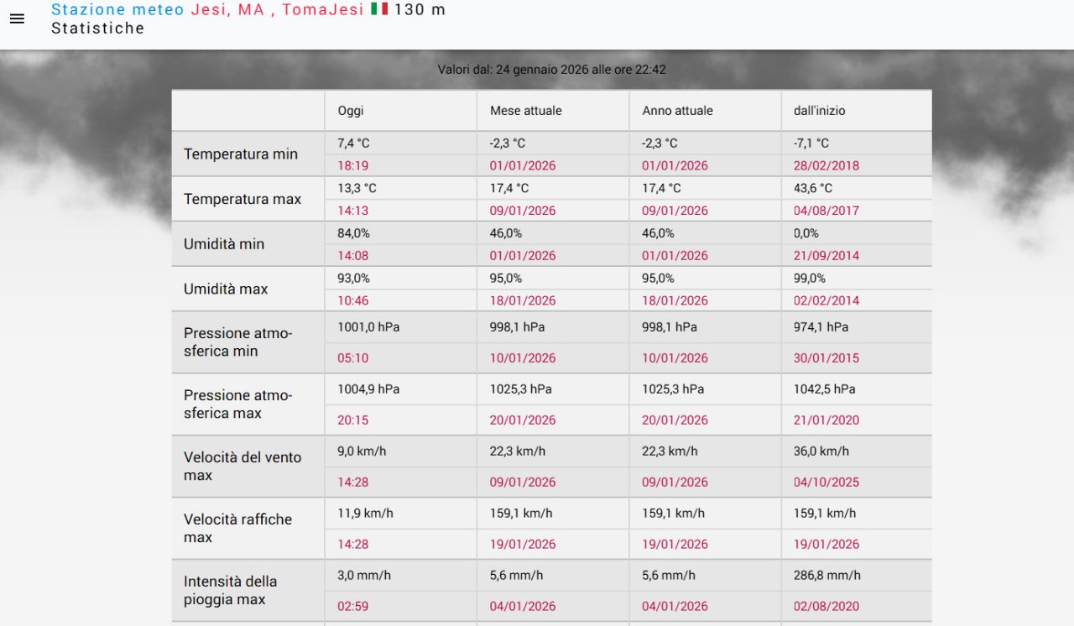This screenshot has width=1074, height=626.
Task: Click the all-time record 43,6 °C value
Action: click(x=813, y=189)
